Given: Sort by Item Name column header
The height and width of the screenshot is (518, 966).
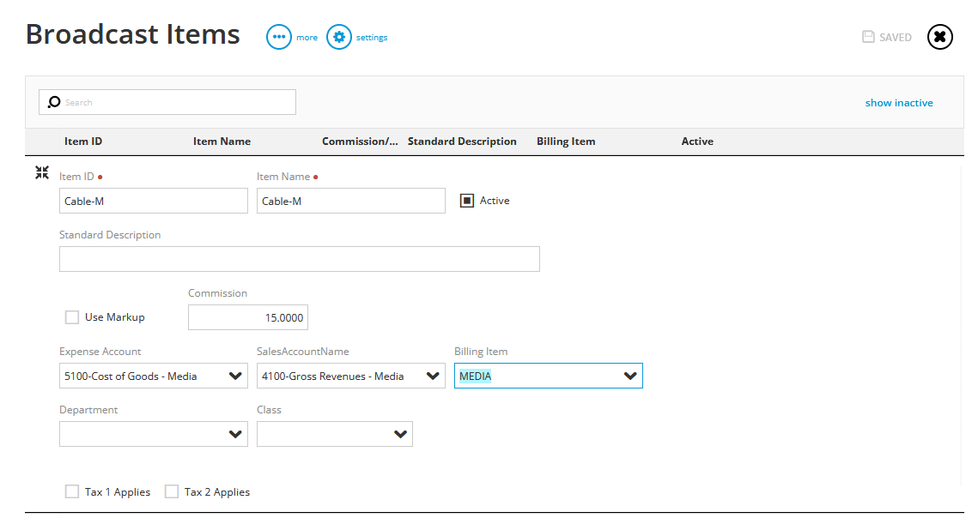Looking at the screenshot, I should [x=222, y=142].
